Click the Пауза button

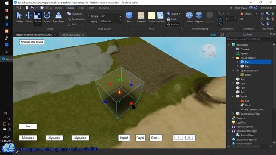[x=140, y=138]
